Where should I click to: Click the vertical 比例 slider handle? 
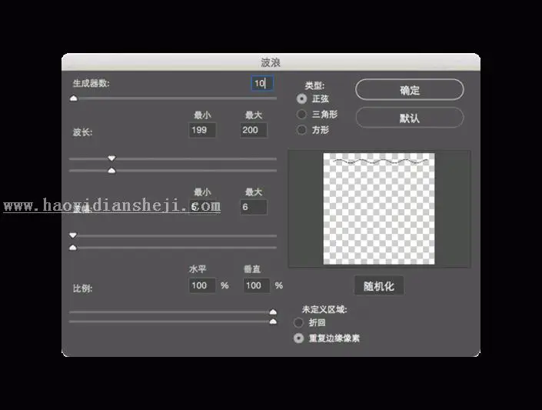(x=273, y=322)
